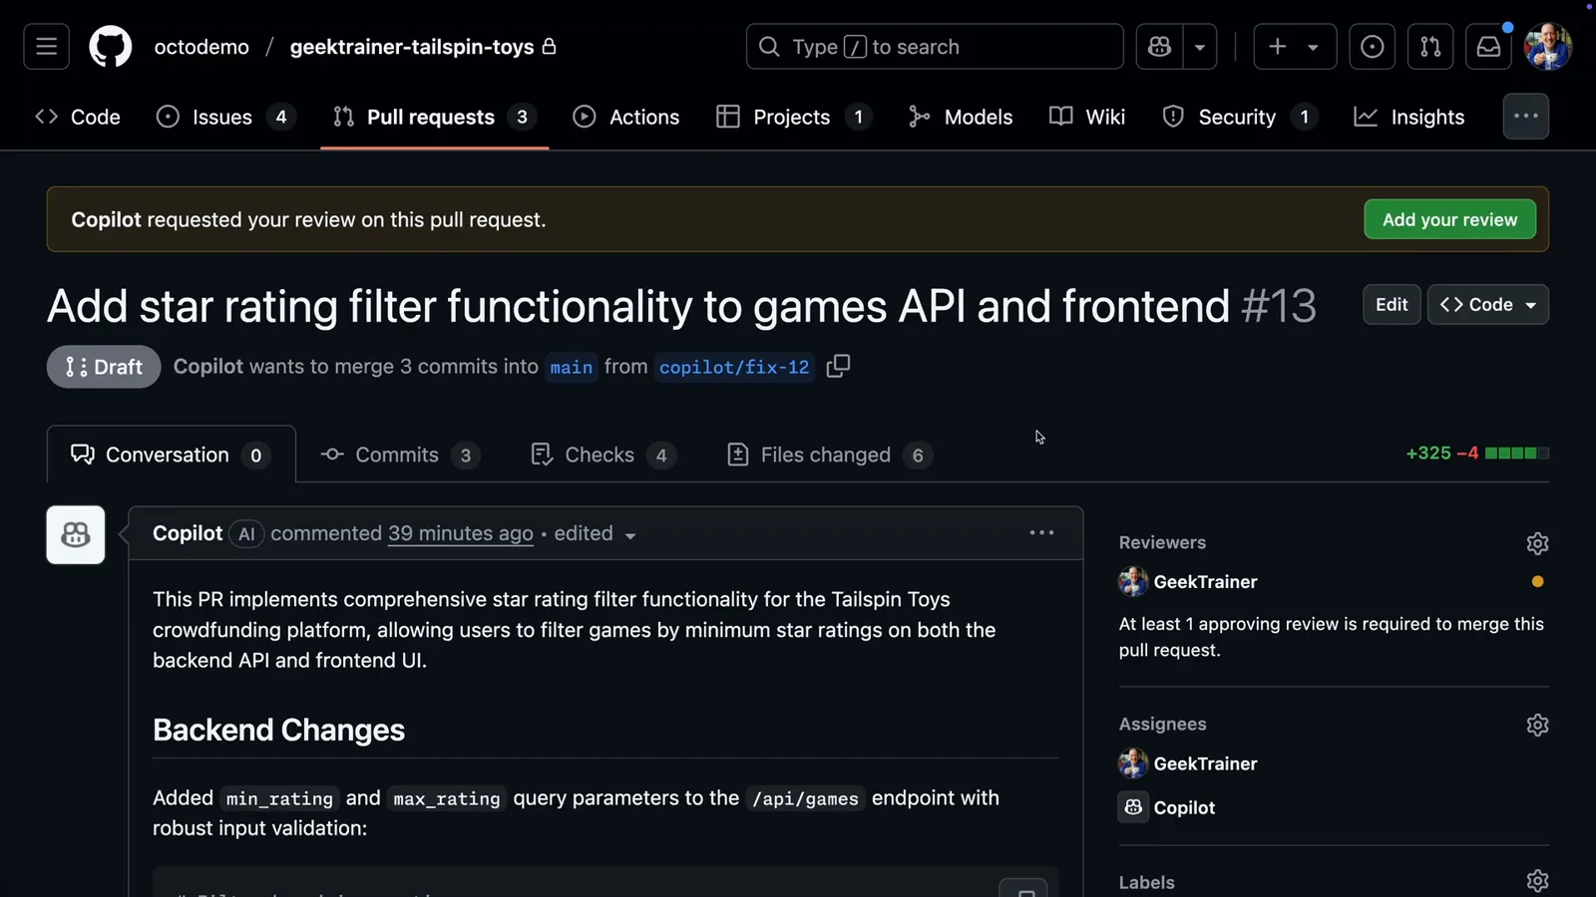The image size is (1596, 897).
Task: Open Copilot author link in comment
Action: click(x=188, y=533)
